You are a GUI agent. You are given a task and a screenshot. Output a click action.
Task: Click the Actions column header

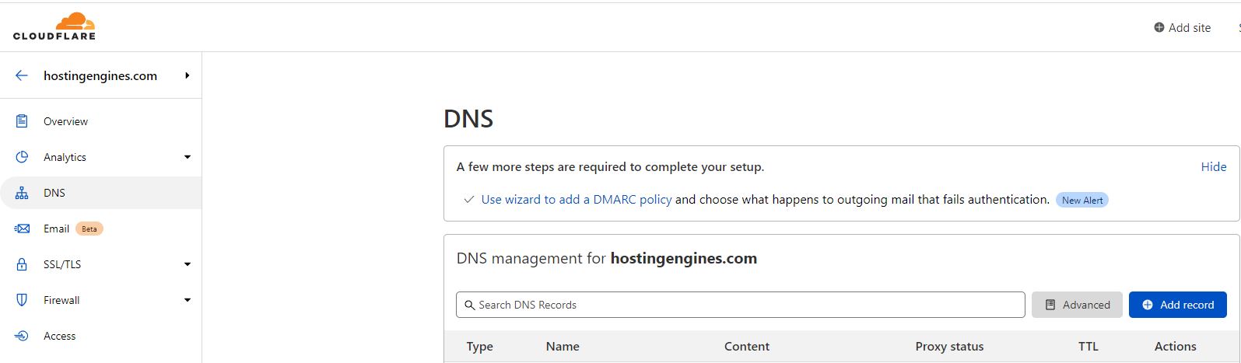1176,347
